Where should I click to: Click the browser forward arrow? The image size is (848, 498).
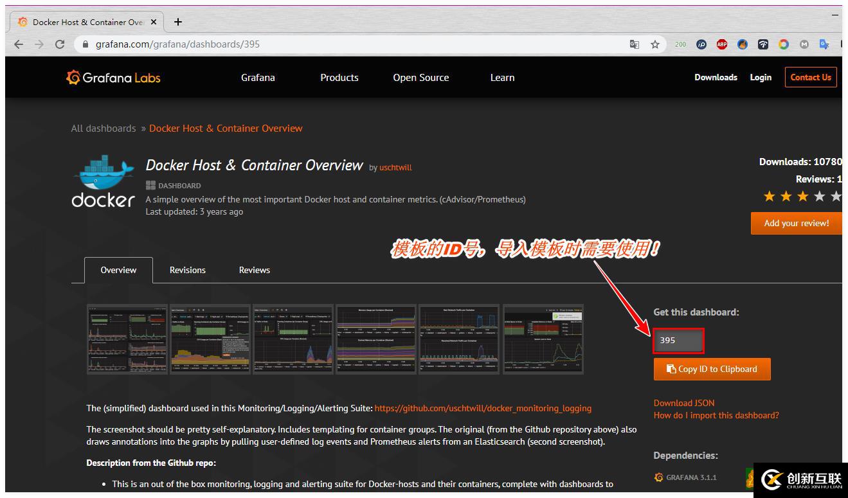point(39,44)
